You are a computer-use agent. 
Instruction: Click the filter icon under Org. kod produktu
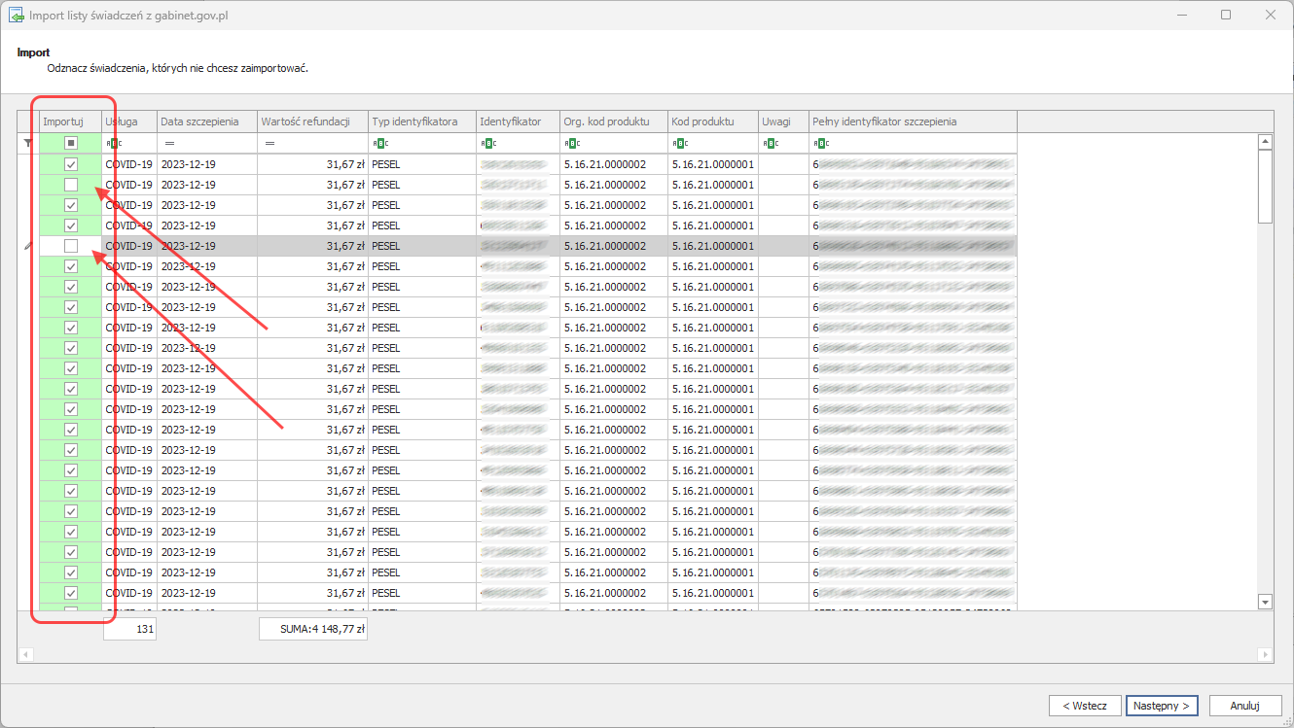pos(572,143)
